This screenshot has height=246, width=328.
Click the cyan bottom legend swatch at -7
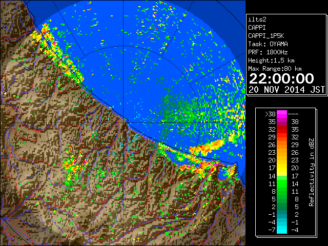point(282,230)
